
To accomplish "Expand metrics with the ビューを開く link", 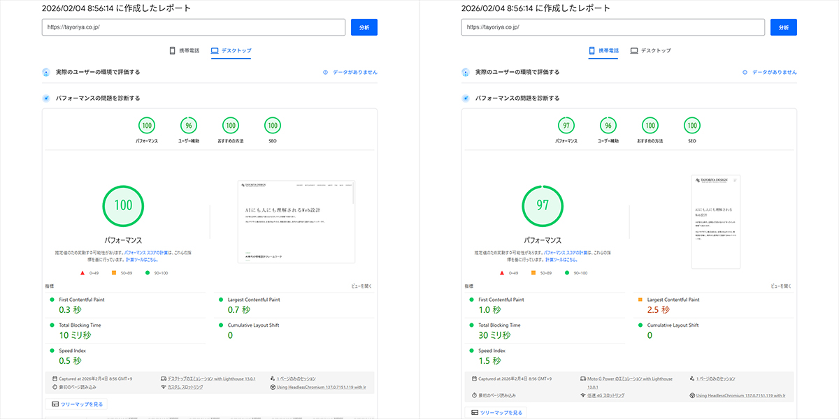I will [x=361, y=286].
